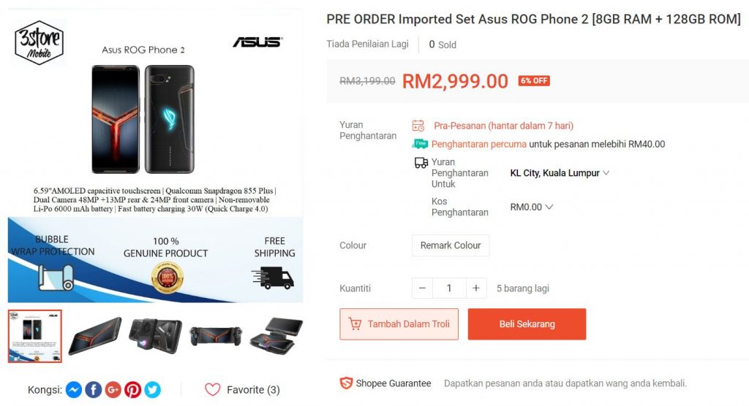Share via Facebook Messenger icon
749x406 pixels.
click(x=74, y=390)
